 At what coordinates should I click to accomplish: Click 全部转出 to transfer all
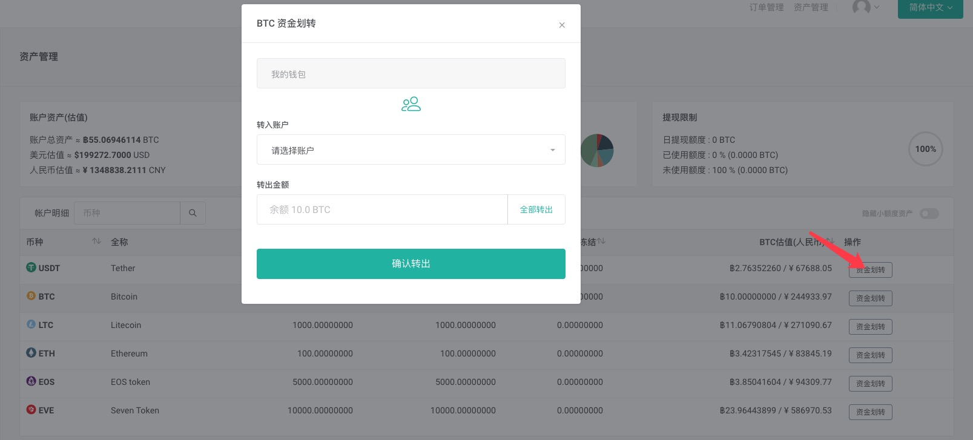point(536,209)
